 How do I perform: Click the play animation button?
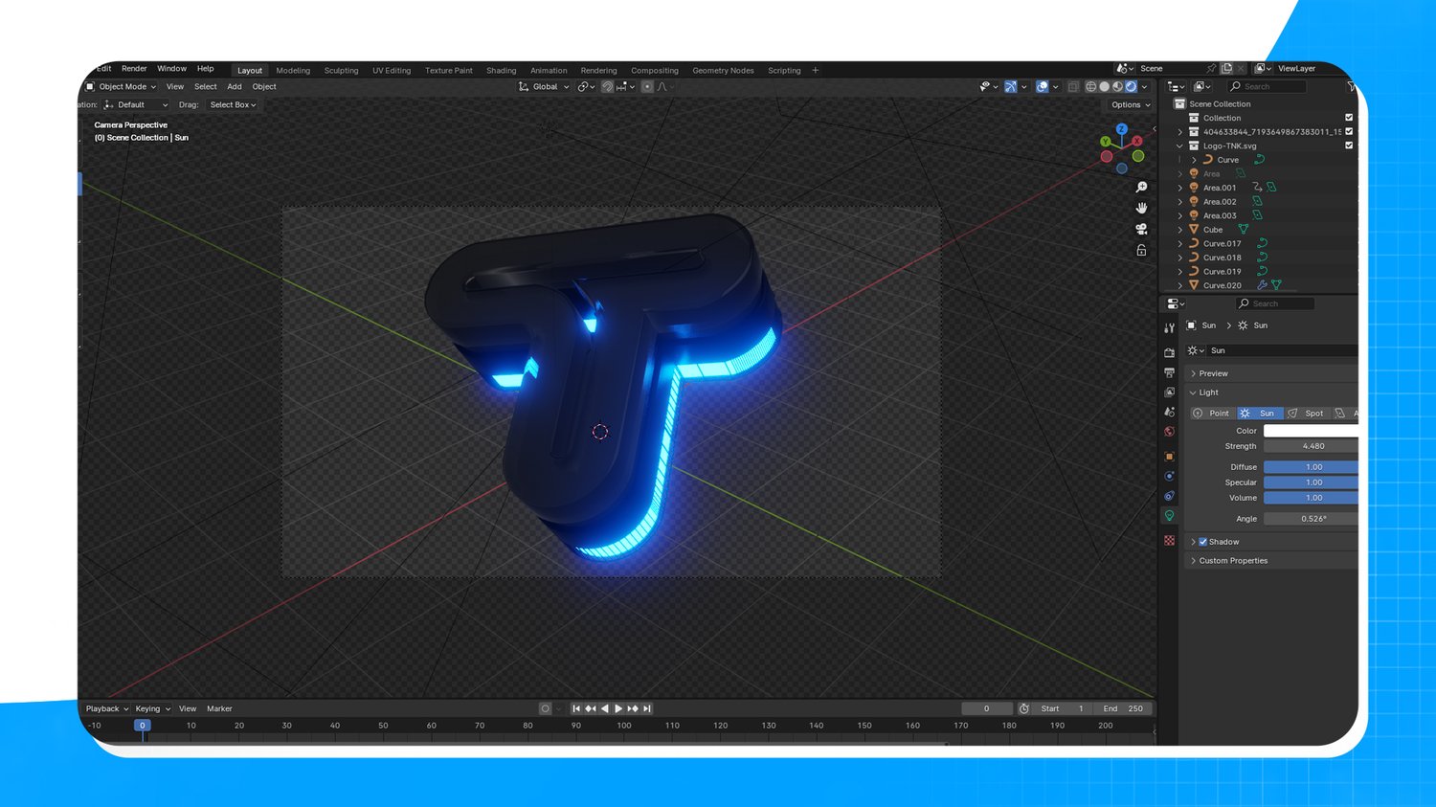pos(618,708)
